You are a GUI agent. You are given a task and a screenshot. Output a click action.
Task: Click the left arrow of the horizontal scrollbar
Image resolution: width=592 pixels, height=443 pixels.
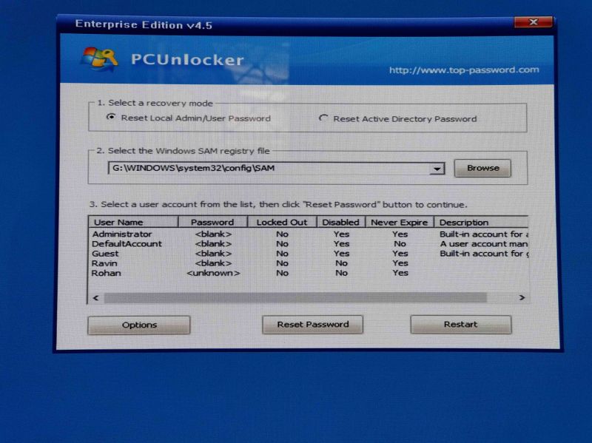[96, 298]
